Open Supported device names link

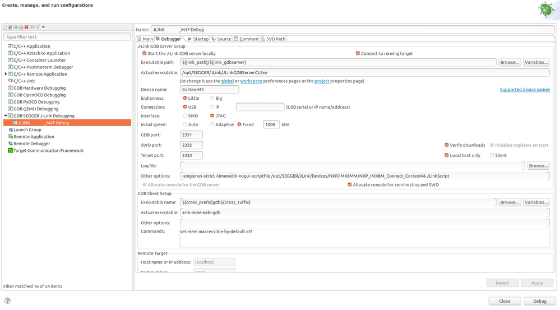click(525, 90)
